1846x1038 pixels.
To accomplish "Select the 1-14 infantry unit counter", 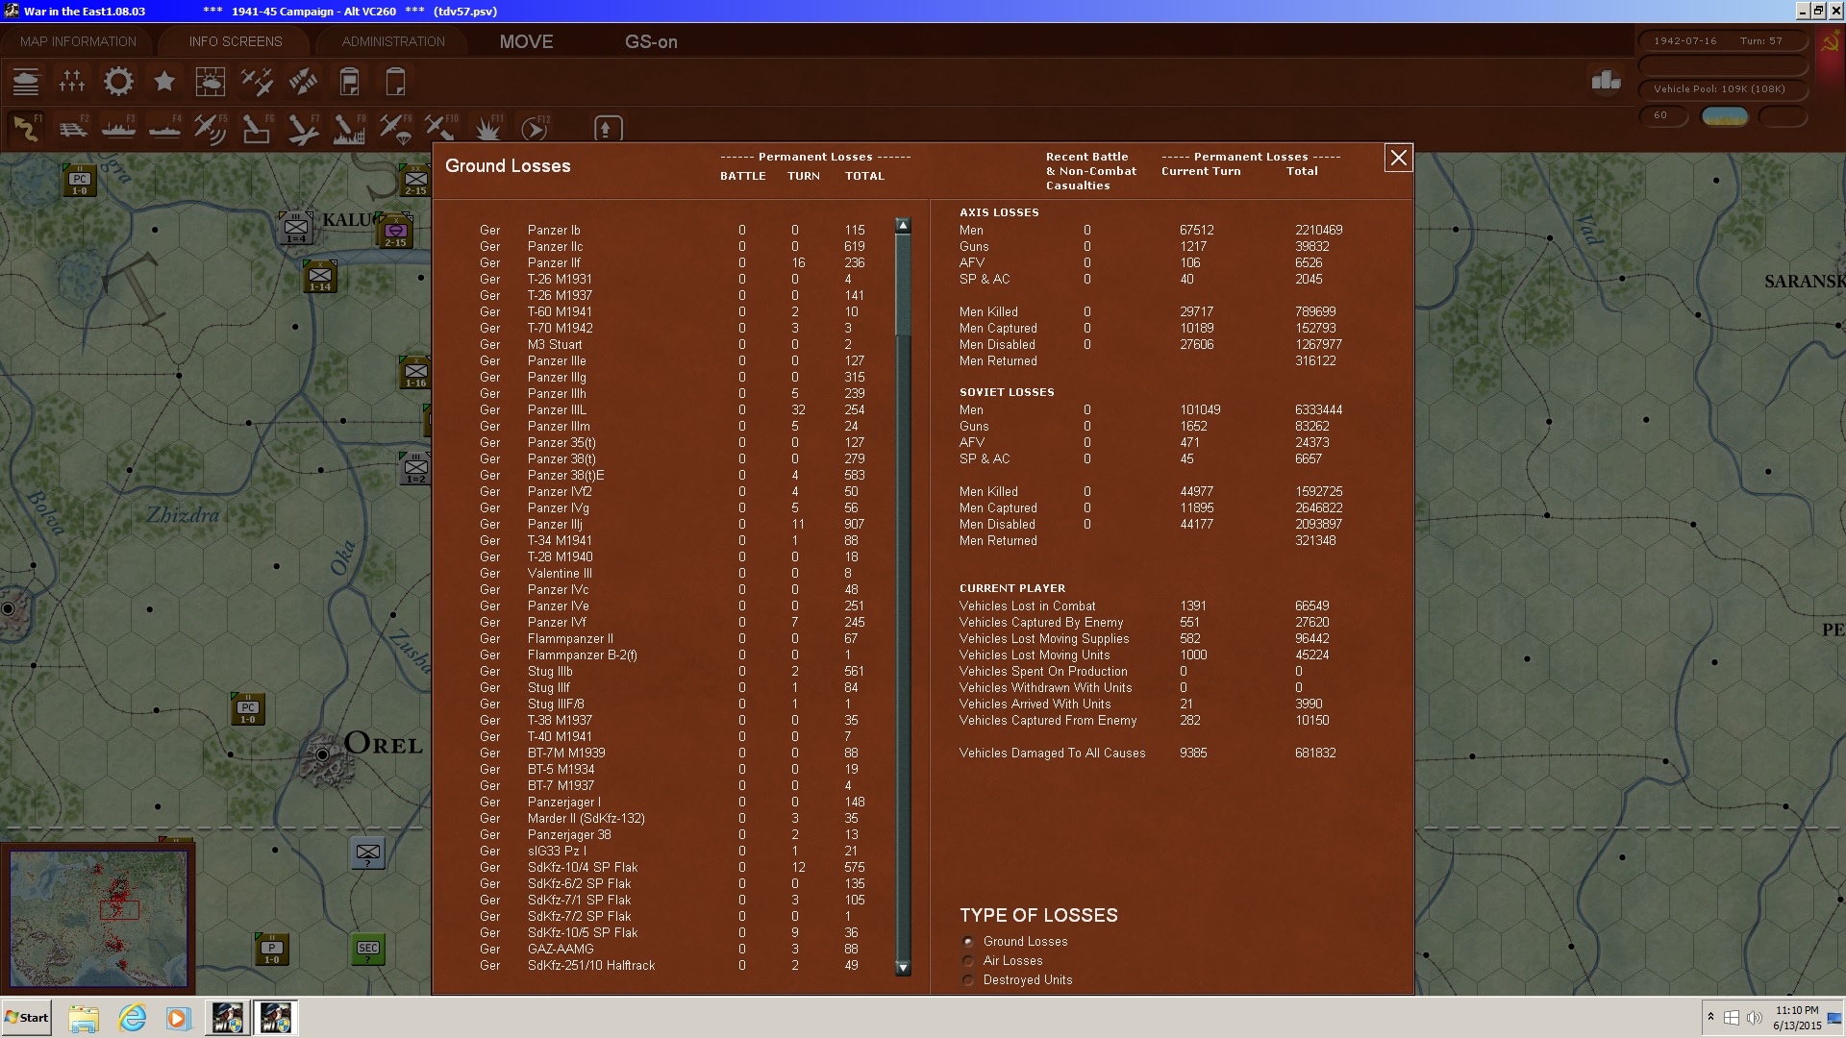I will pos(320,276).
